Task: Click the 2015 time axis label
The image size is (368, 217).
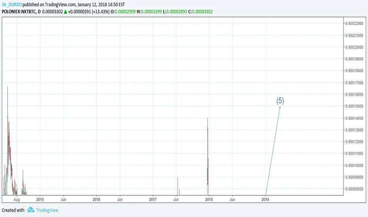Action: point(40,199)
